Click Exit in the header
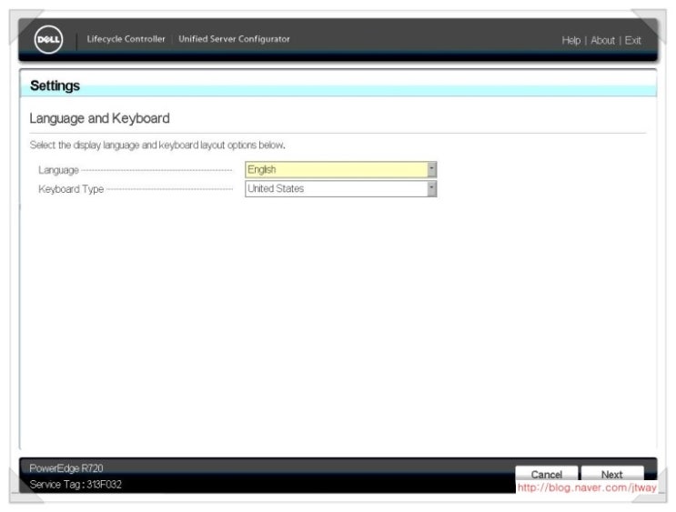The height and width of the screenshot is (512, 676). point(632,41)
